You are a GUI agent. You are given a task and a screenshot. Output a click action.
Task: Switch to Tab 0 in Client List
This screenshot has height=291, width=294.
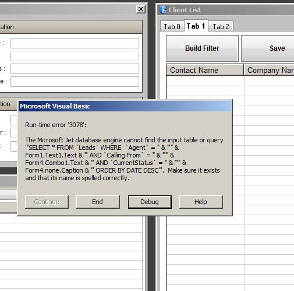point(172,26)
